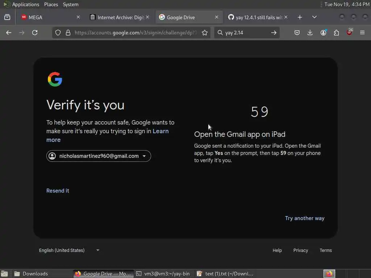Click the show desktop icon in taskbar
371x278 pixels.
(x=4, y=274)
